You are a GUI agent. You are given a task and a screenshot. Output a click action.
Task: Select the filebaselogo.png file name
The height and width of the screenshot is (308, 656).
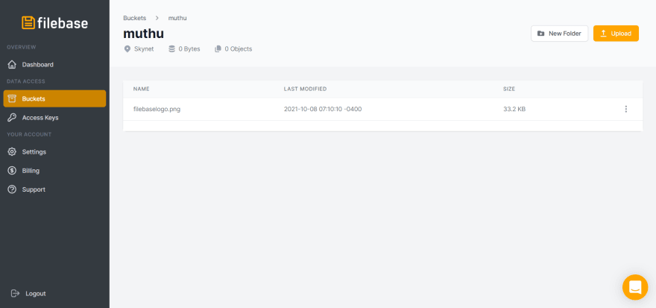[157, 109]
